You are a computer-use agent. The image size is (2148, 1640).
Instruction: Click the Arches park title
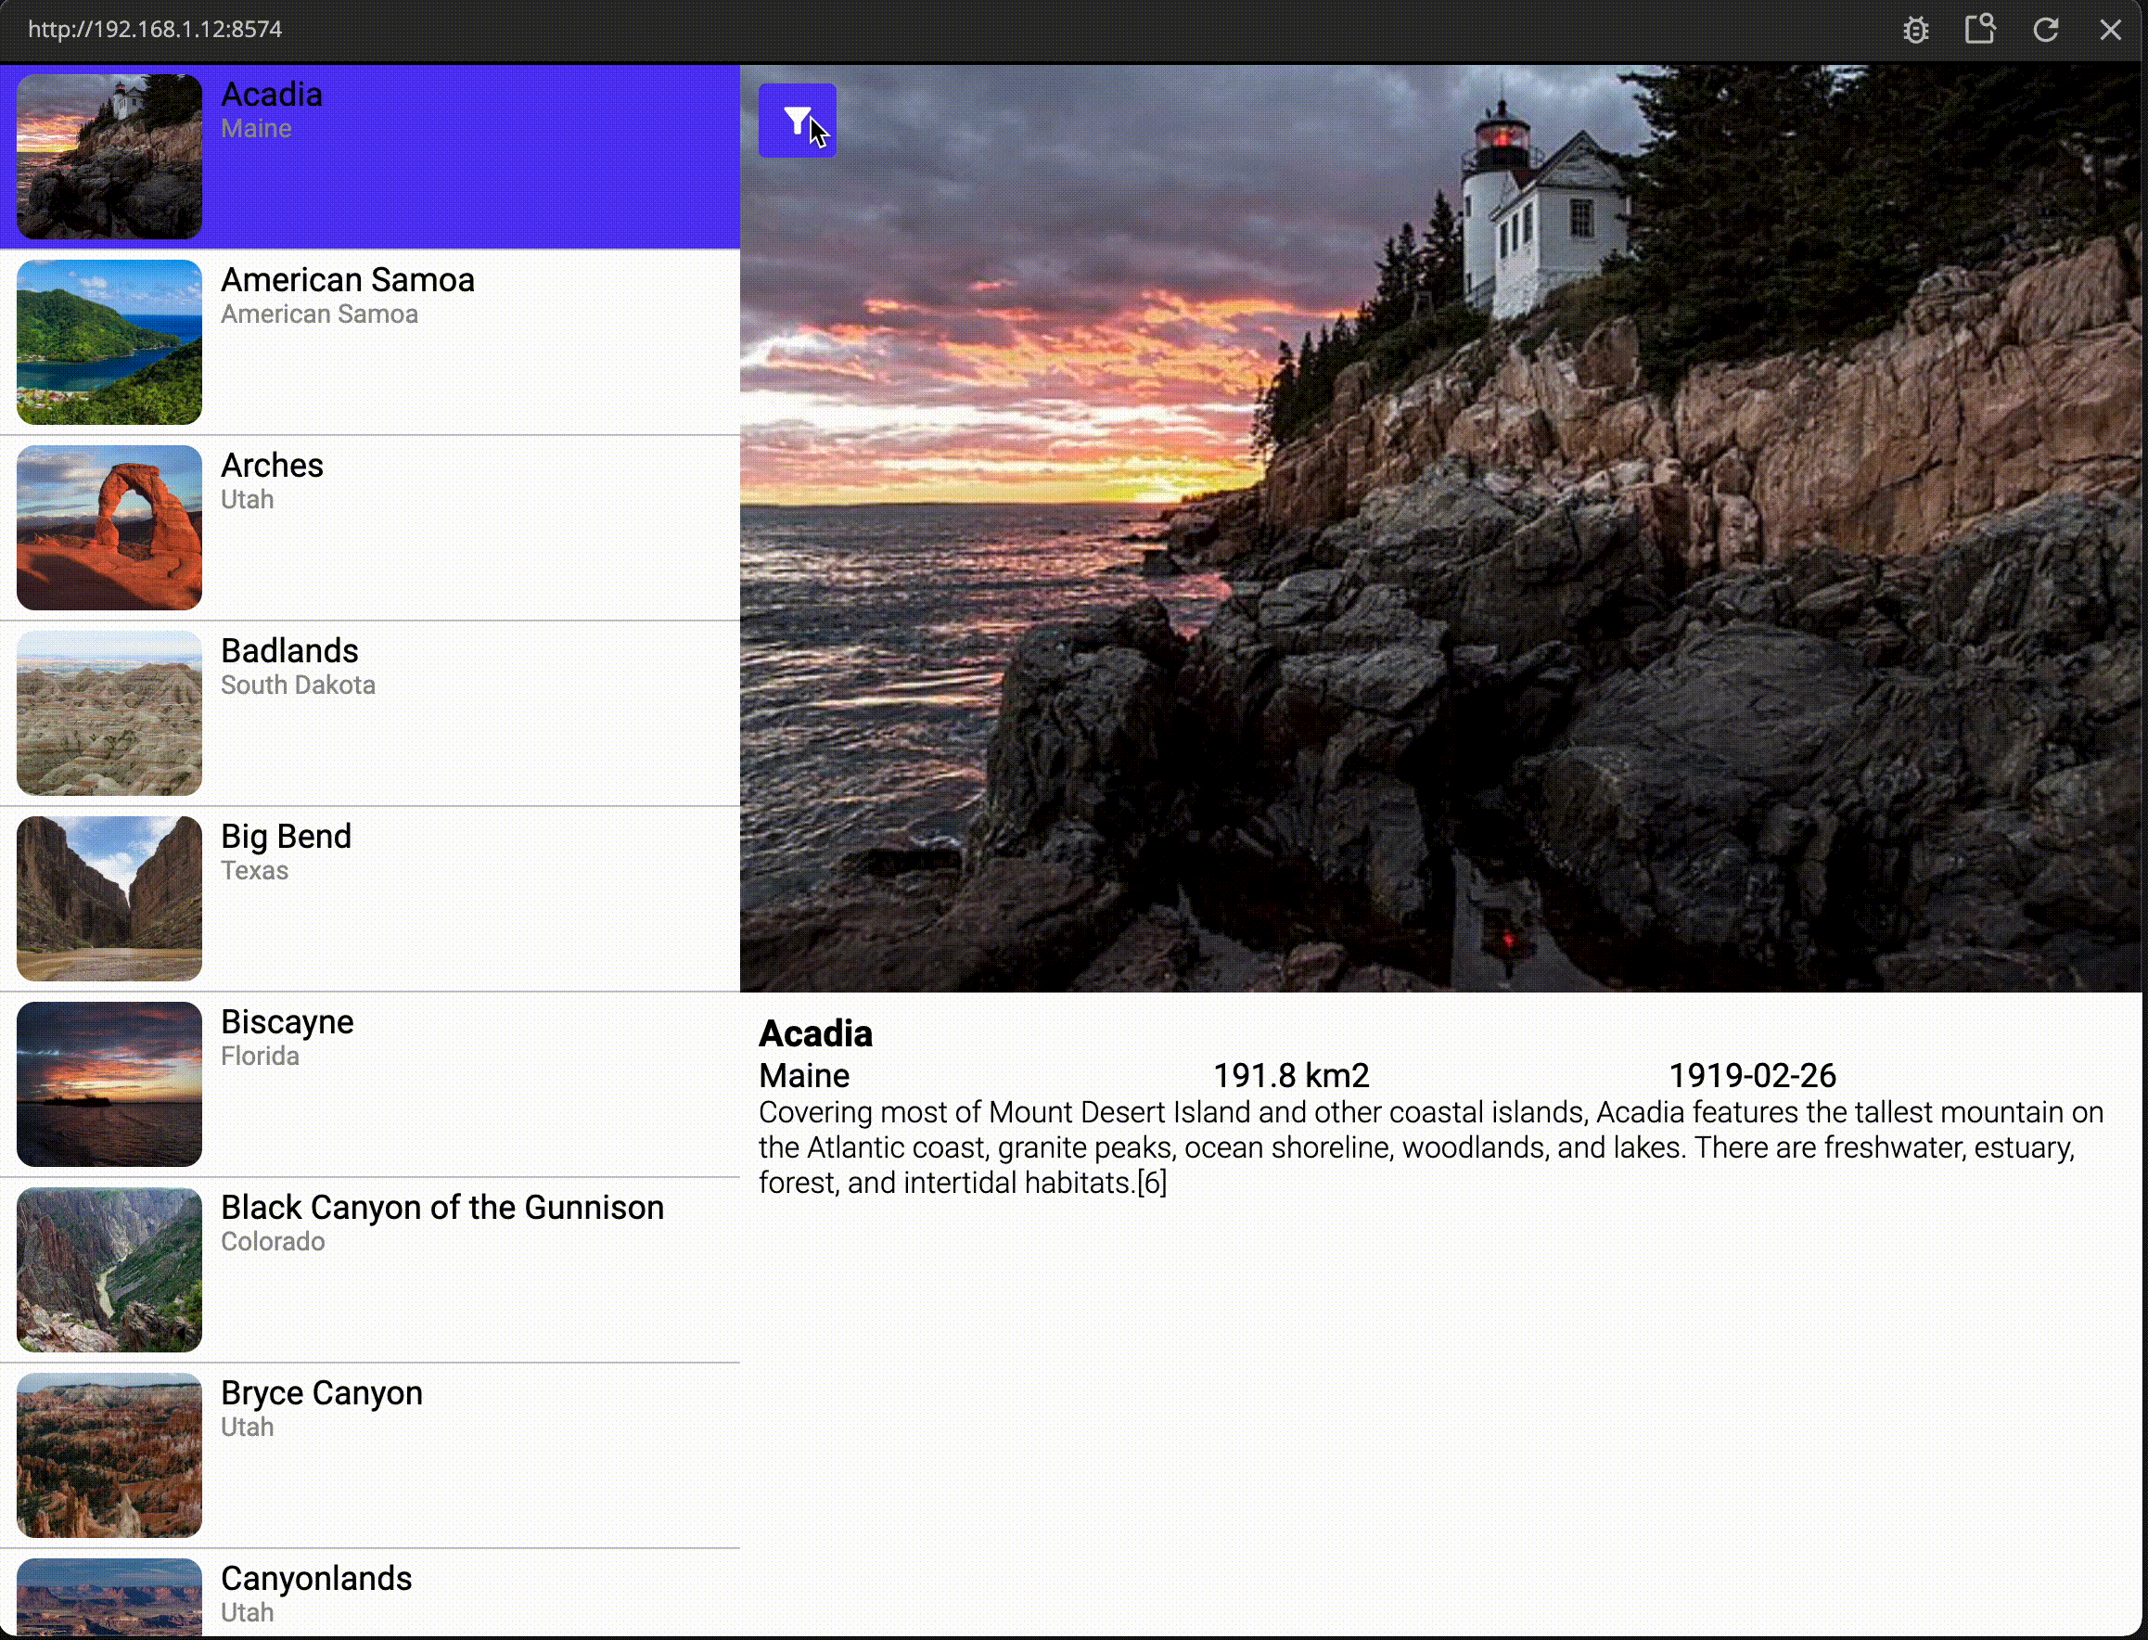tap(272, 466)
